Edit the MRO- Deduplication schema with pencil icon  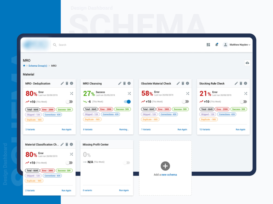coord(62,84)
